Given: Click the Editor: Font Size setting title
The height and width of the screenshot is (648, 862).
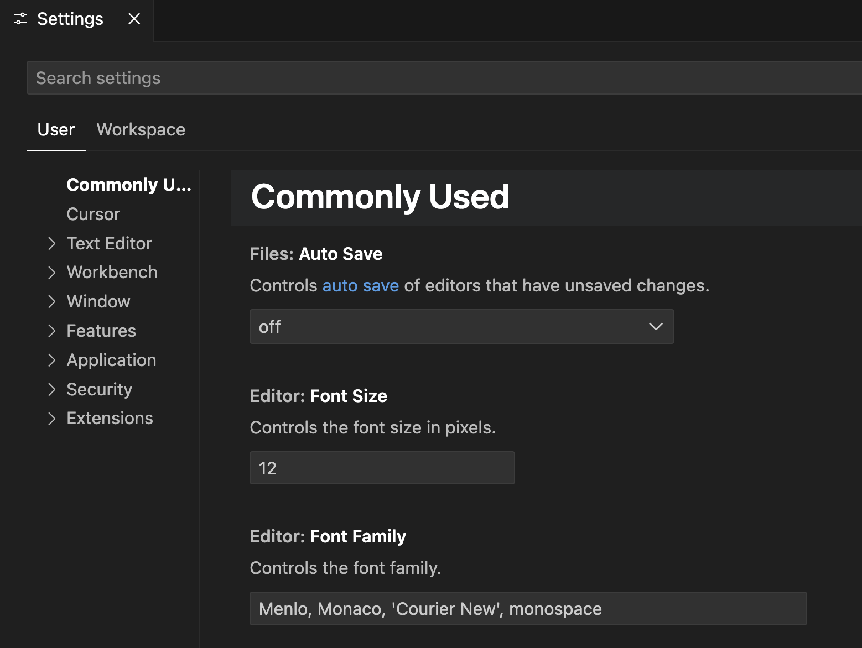Looking at the screenshot, I should pyautogui.click(x=318, y=396).
